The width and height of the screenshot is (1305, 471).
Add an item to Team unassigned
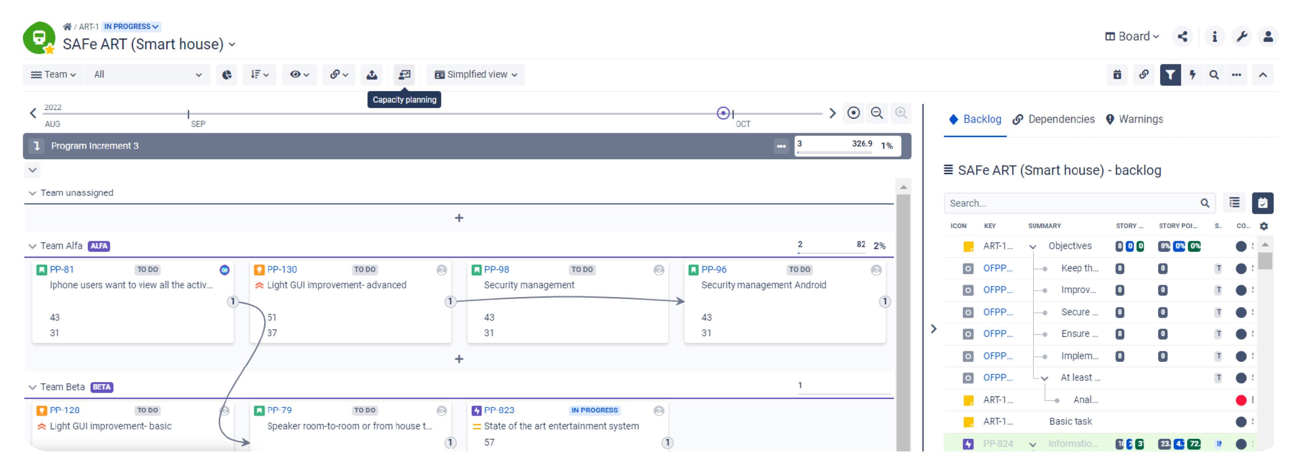(x=459, y=218)
